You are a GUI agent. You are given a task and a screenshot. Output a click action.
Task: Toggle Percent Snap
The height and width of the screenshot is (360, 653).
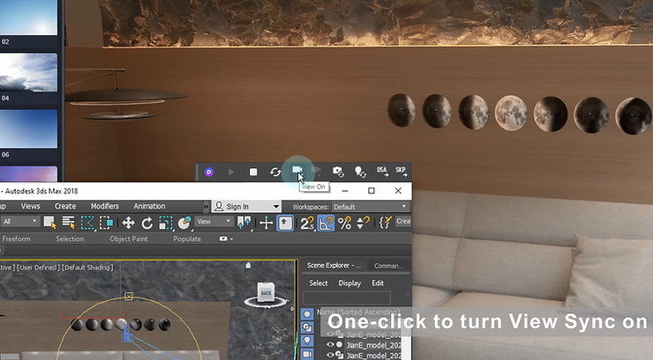(344, 223)
